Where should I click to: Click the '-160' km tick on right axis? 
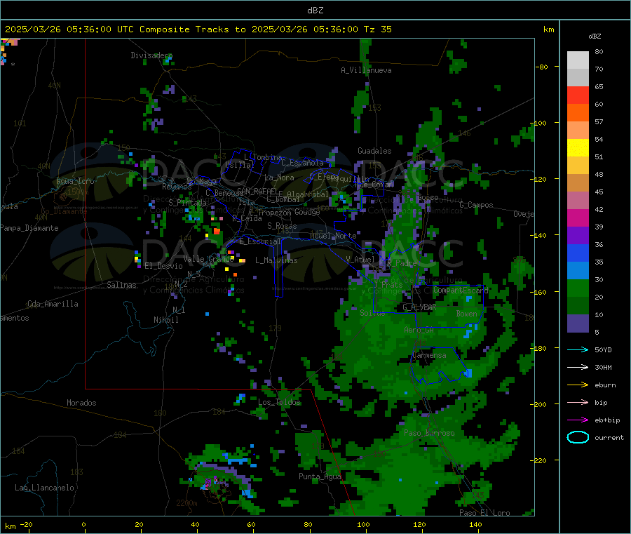pos(541,292)
